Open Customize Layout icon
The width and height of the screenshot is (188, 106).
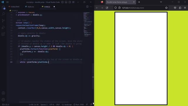tap(73, 2)
